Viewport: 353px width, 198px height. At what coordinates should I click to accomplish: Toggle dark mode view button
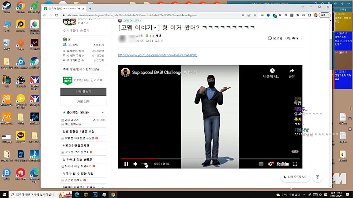pos(296,177)
